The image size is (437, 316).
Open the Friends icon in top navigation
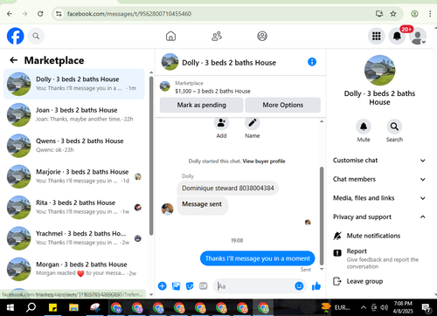(217, 36)
